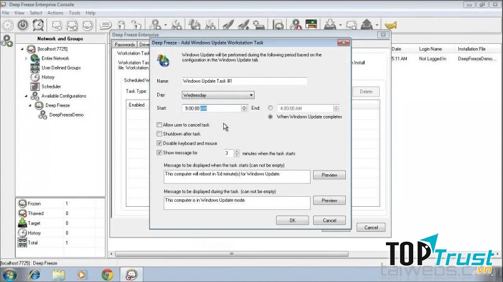Click Cancel in Deep Freeze Enterprise window

coord(371,227)
